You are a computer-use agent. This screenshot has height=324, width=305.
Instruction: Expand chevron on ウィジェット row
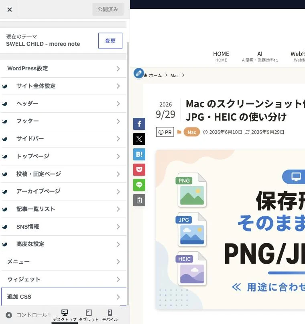[118, 279]
